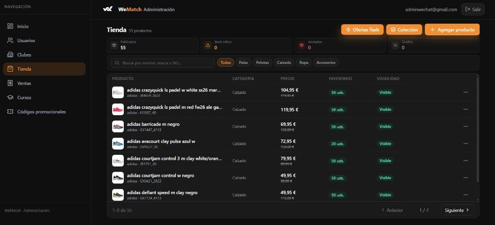This screenshot has height=225, width=495.
Task: Filter products by Calzado
Action: tap(284, 62)
